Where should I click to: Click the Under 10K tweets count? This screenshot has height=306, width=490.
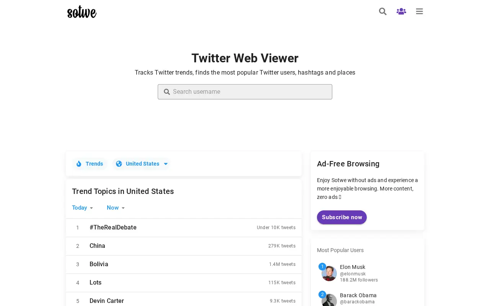(x=276, y=228)
